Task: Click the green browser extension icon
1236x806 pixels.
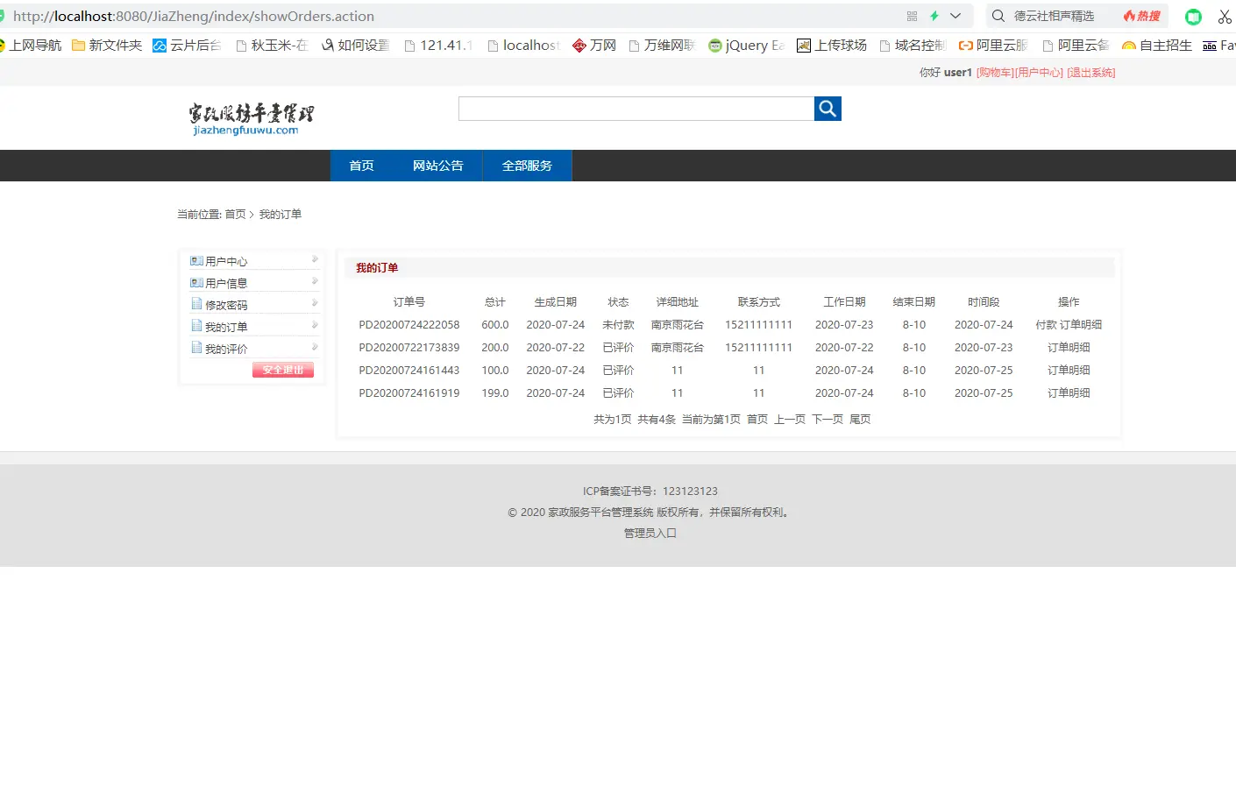Action: pyautogui.click(x=1193, y=17)
